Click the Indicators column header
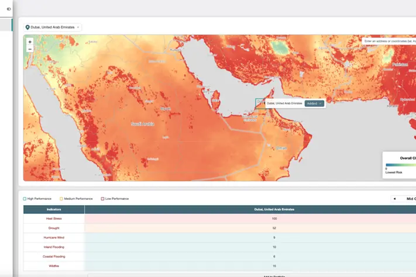This screenshot has width=416, height=277. (54, 209)
